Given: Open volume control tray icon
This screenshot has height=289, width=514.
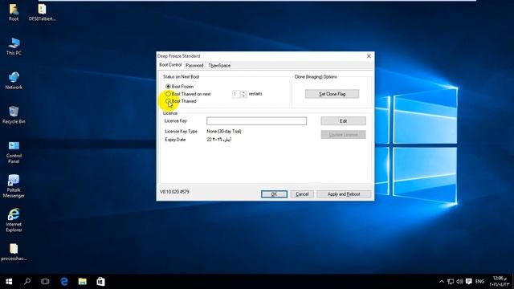Looking at the screenshot, I should (459, 282).
